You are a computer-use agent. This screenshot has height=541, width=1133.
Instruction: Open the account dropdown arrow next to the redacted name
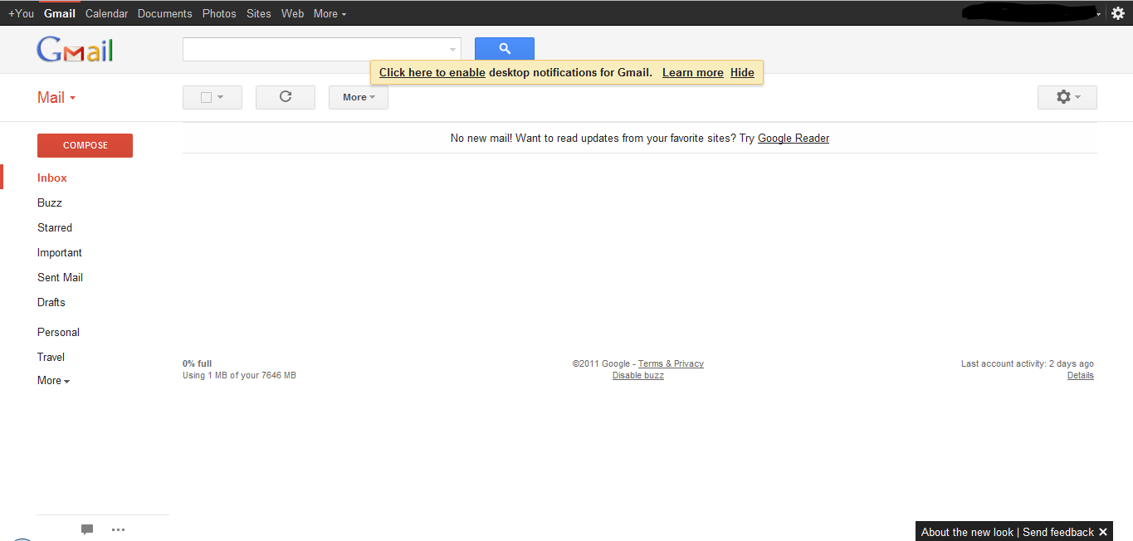1099,14
